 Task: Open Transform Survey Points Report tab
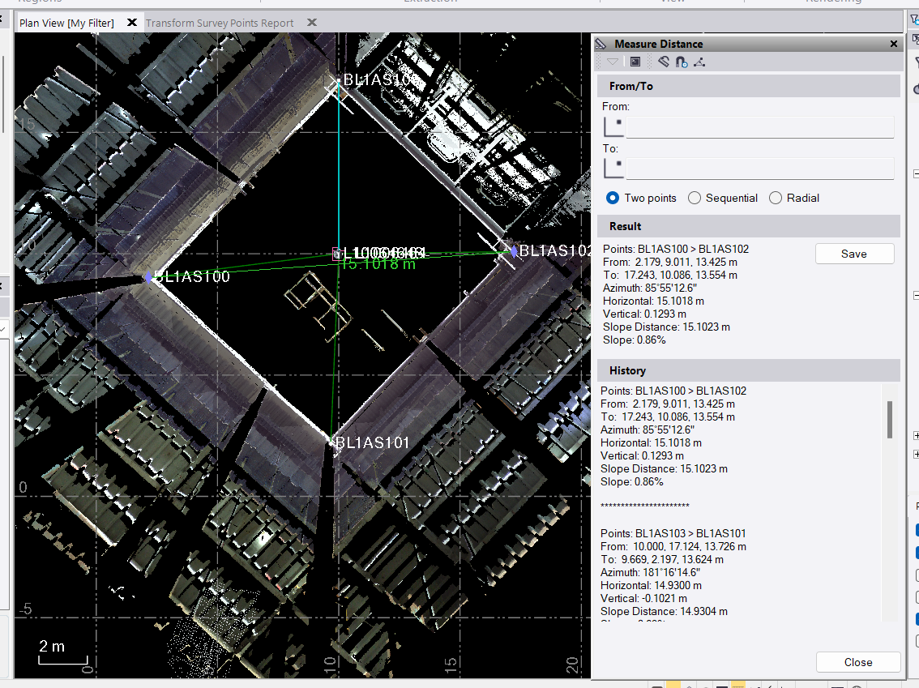point(219,23)
